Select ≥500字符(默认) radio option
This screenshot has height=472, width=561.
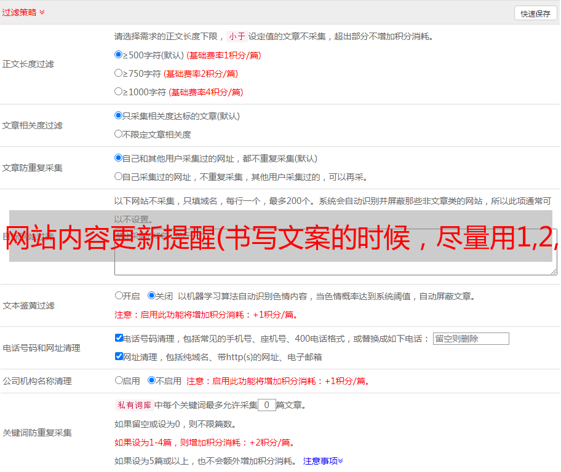[119, 55]
